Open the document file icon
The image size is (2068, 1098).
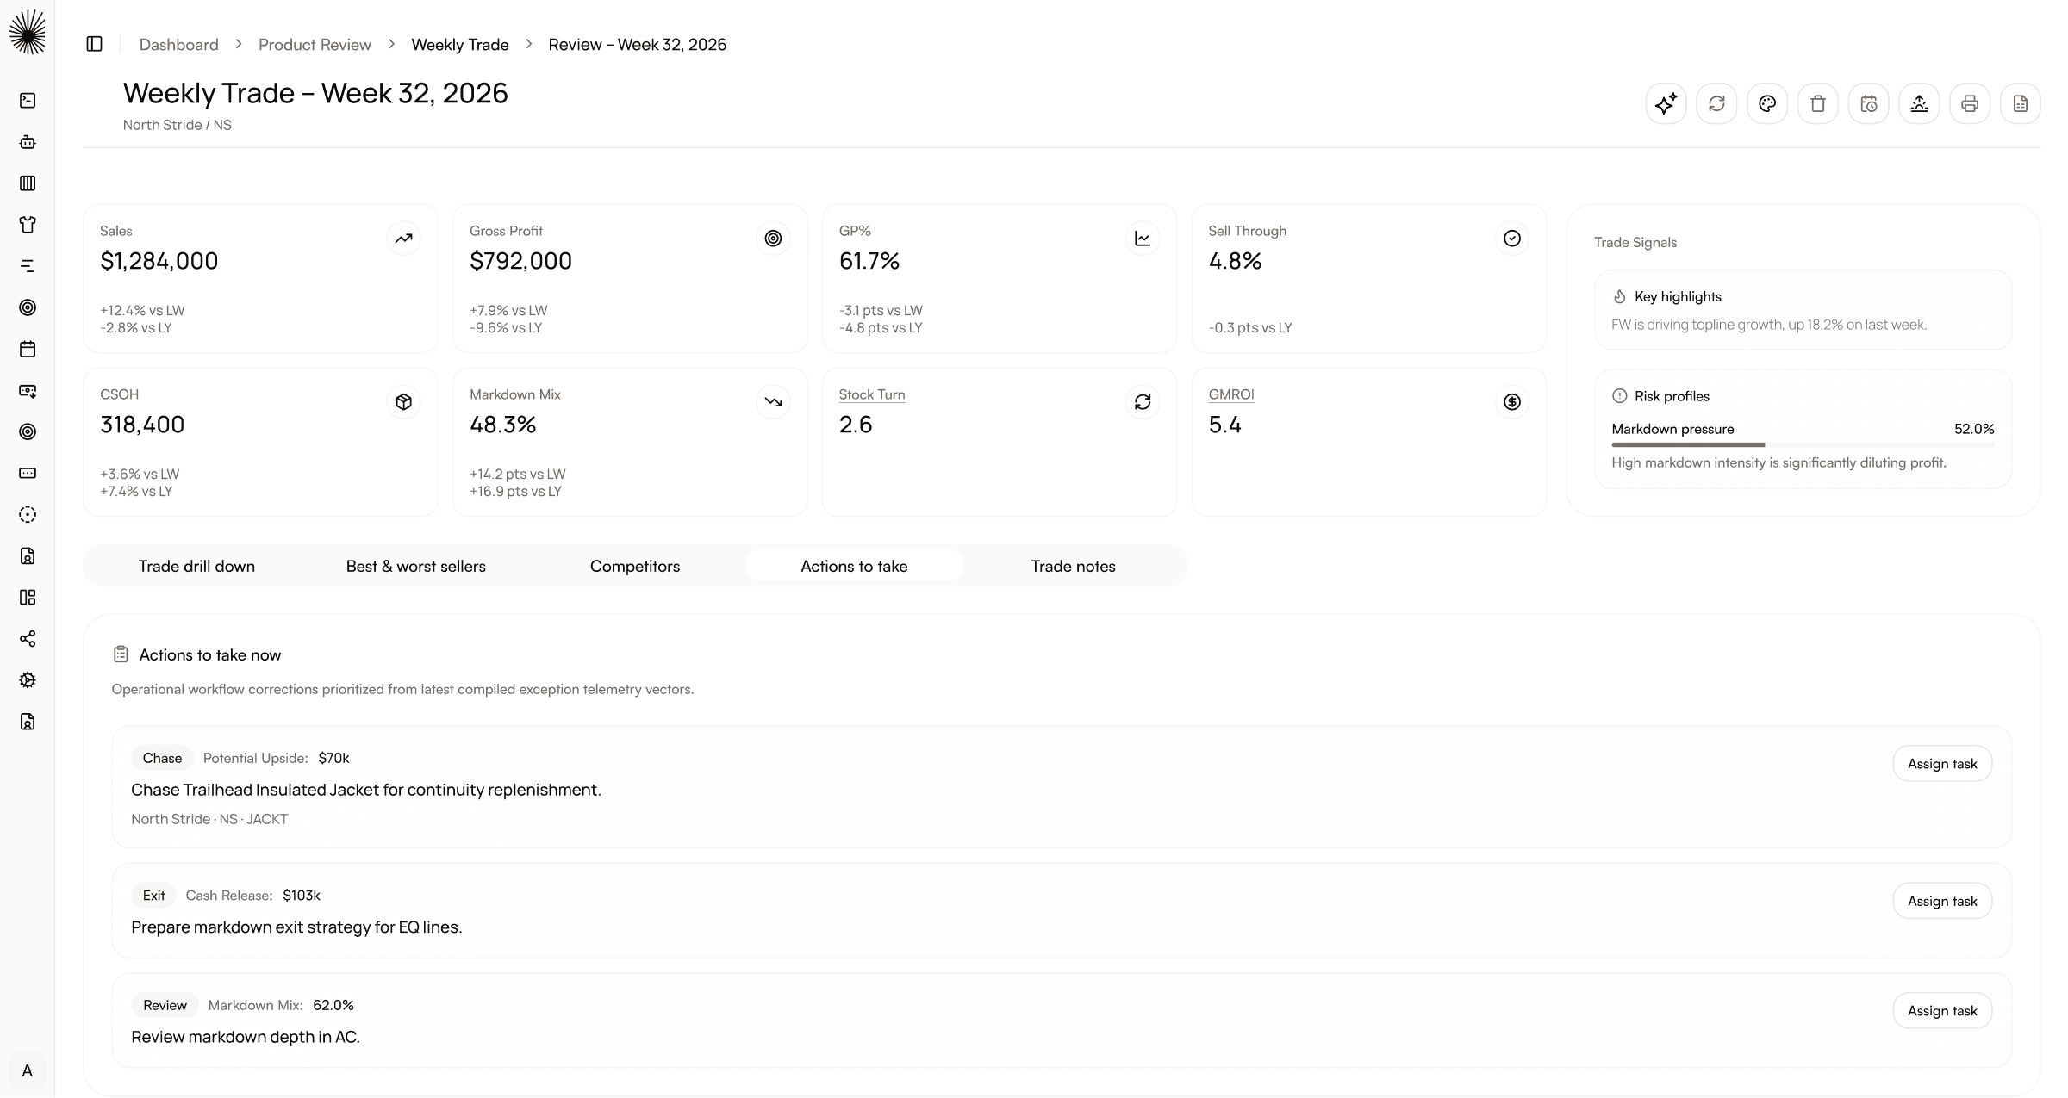(x=2021, y=104)
